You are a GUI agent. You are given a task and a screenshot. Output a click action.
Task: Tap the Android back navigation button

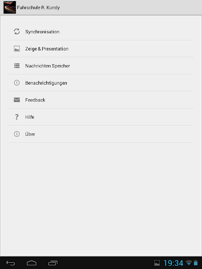click(x=11, y=263)
